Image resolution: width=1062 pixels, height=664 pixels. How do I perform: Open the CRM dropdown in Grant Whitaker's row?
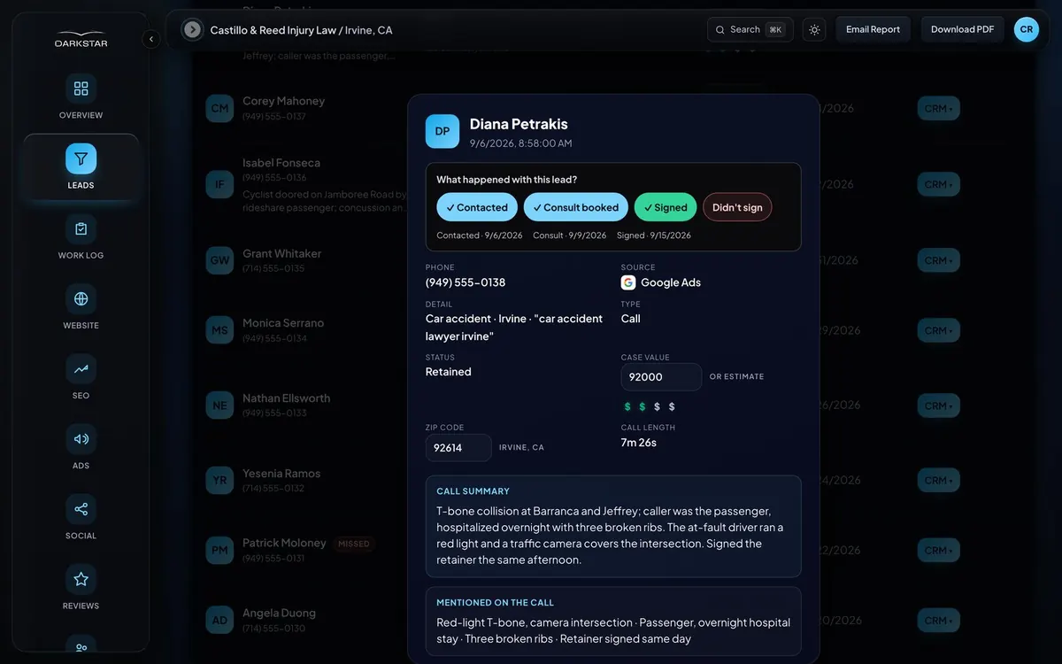(939, 260)
